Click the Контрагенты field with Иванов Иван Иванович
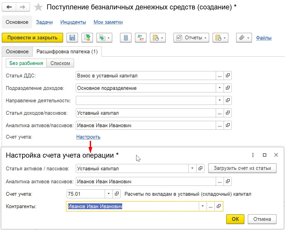Screen dimensions: 285x230 133,206
